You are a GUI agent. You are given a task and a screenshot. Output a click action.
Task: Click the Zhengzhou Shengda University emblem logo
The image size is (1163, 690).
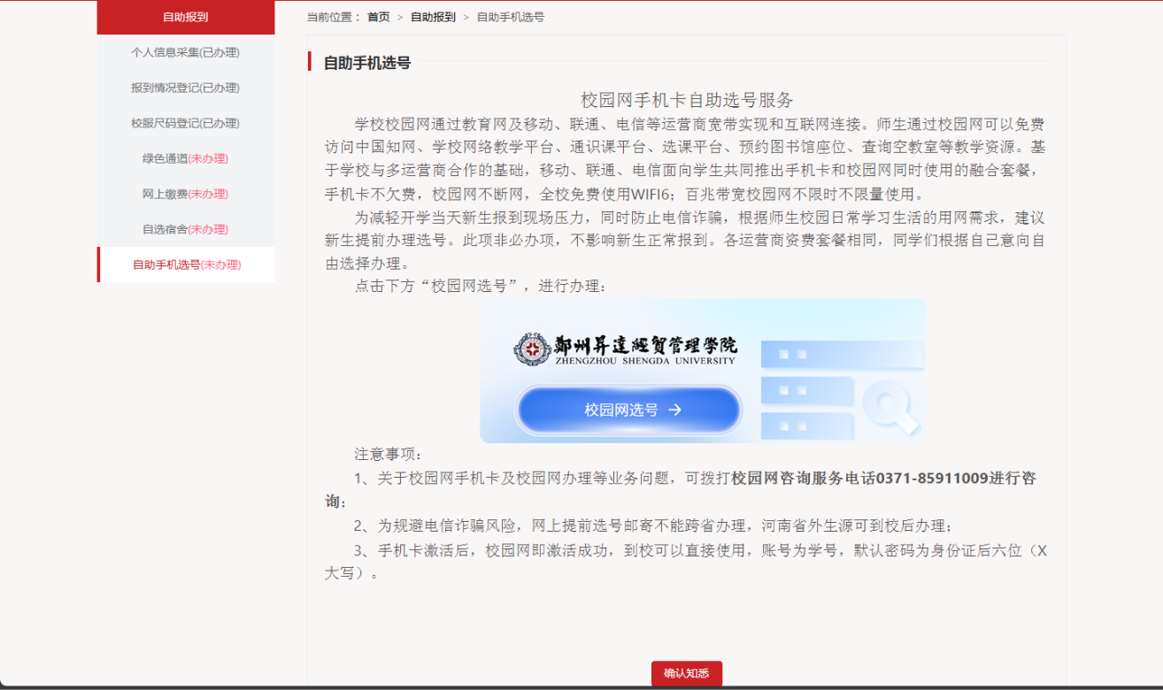531,349
